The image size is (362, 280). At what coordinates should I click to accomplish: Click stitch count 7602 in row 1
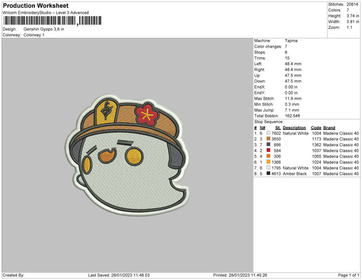[276, 133]
